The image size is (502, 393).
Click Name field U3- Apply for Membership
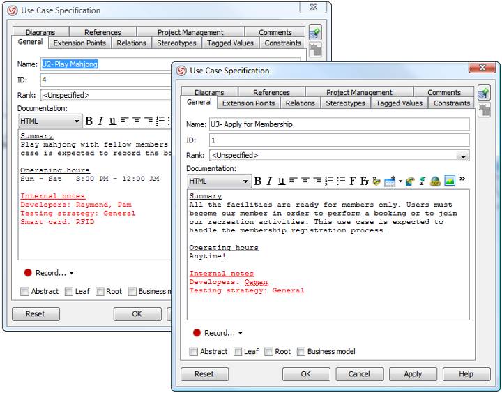pyautogui.click(x=340, y=124)
